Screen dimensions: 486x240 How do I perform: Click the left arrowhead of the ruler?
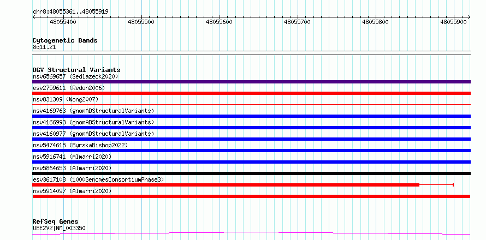click(x=34, y=17)
